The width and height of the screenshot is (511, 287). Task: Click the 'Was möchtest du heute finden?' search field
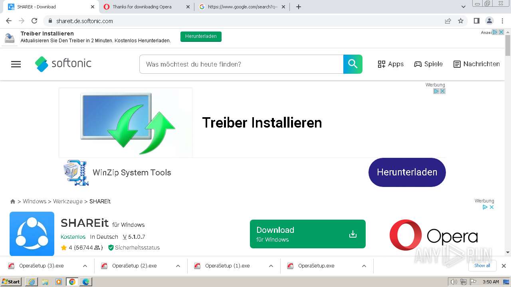click(241, 64)
